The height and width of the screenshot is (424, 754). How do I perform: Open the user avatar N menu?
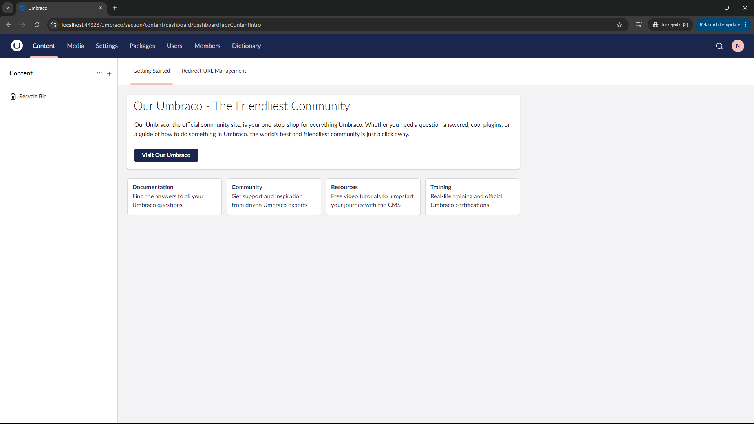coord(738,46)
